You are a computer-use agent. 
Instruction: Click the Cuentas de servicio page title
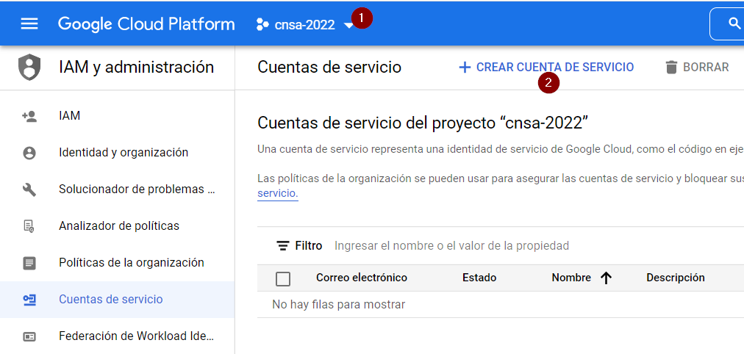329,68
